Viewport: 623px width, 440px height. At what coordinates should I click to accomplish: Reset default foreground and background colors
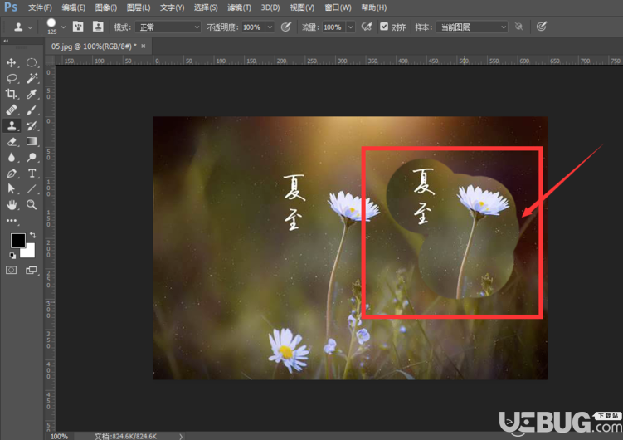(x=12, y=256)
